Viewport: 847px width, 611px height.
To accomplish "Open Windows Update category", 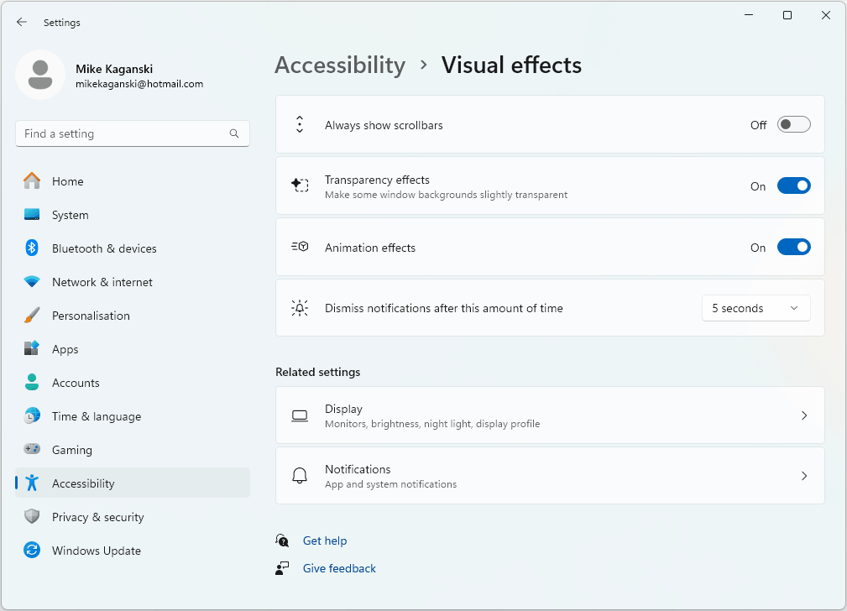I will [x=133, y=550].
